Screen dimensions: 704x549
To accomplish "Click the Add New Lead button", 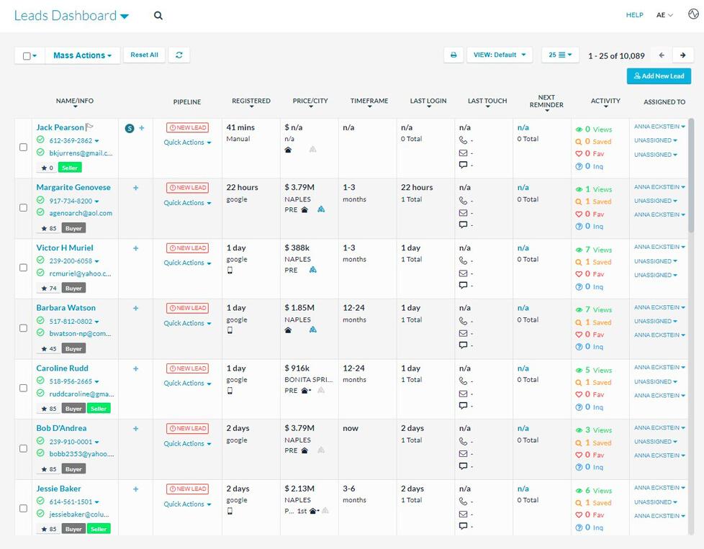I will pos(659,76).
